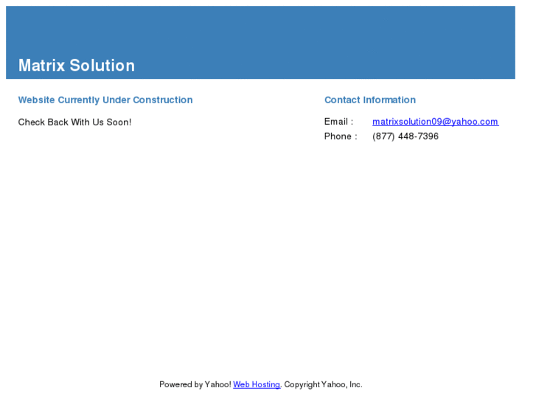The height and width of the screenshot is (402, 536).
Task: Follow the Web Hosting link in footer
Action: point(257,384)
